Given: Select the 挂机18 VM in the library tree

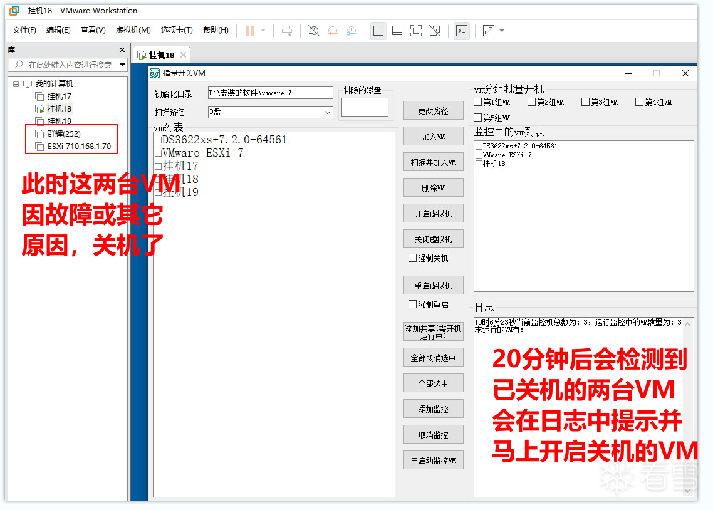Looking at the screenshot, I should click(x=59, y=109).
